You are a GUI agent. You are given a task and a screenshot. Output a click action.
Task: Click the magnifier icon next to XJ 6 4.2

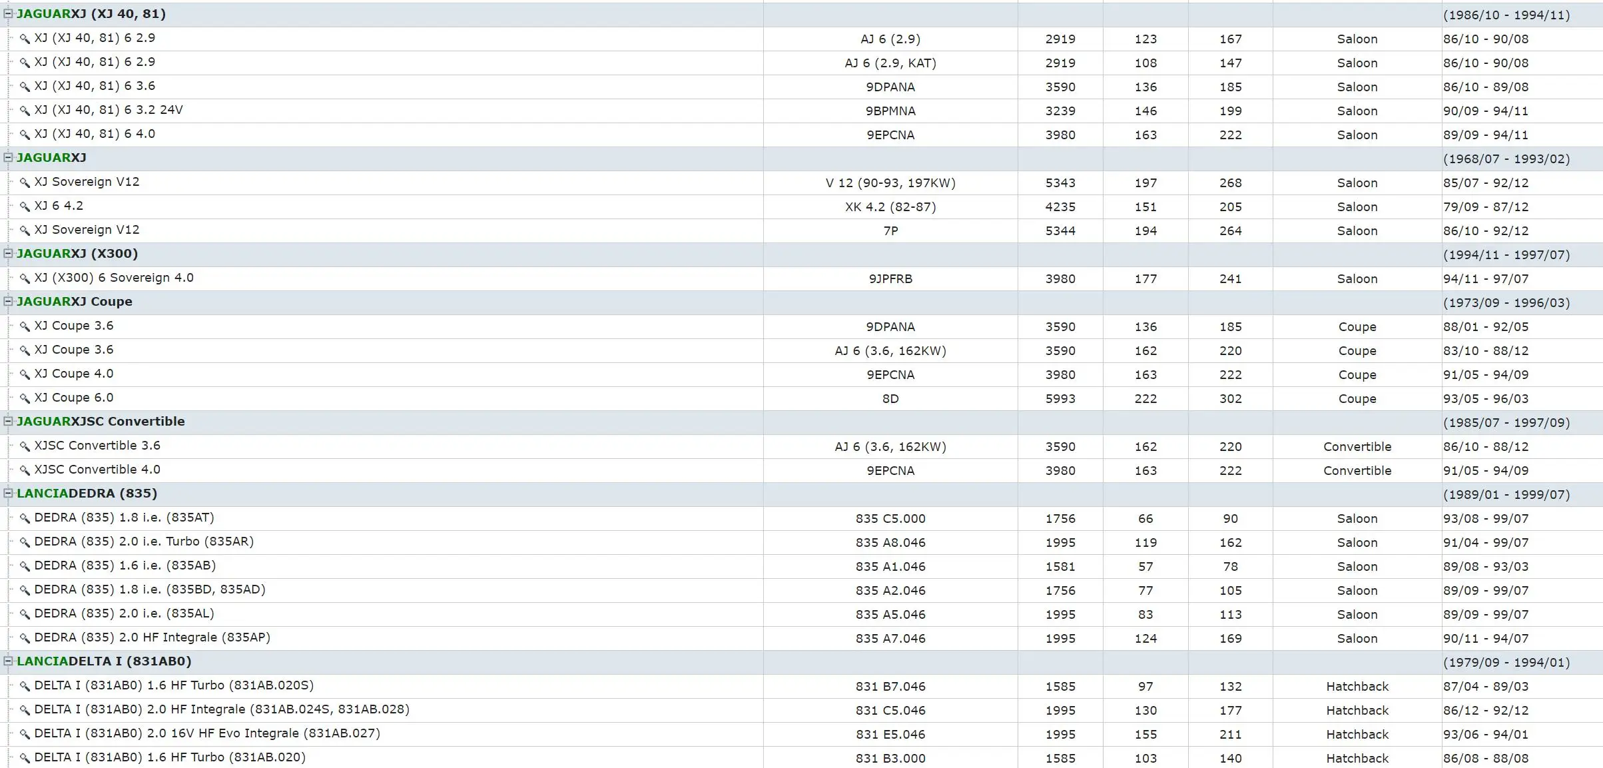[x=25, y=206]
